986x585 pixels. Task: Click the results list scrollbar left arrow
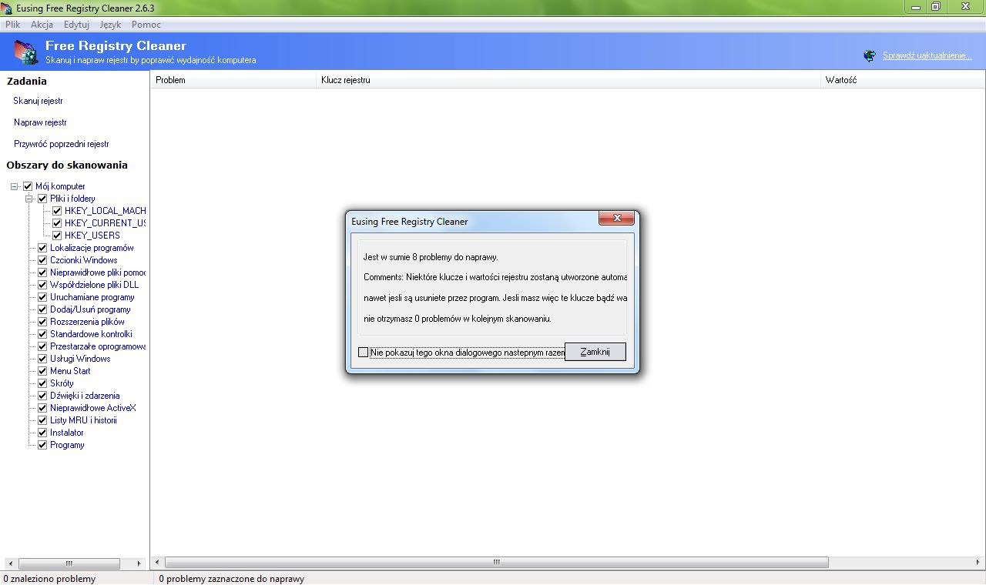pyautogui.click(x=157, y=563)
